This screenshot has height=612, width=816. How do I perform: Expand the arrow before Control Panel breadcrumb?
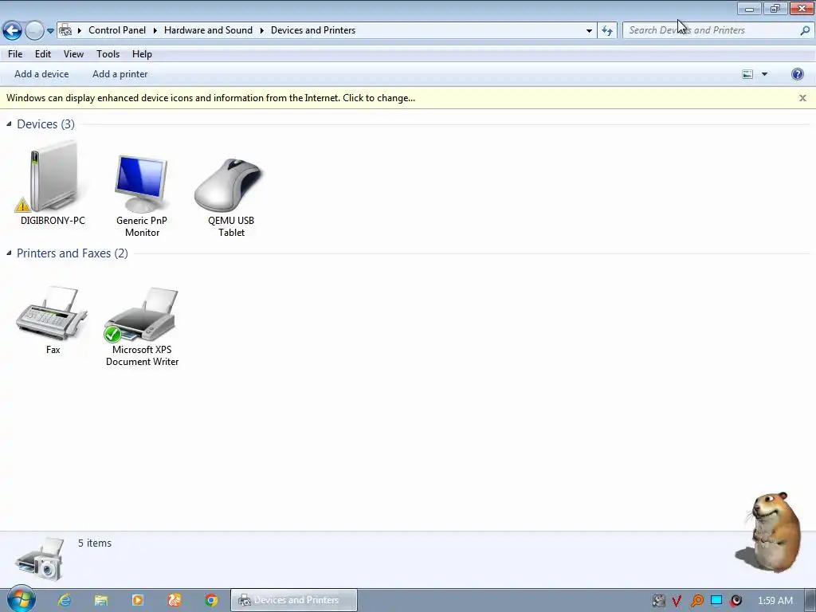pos(80,30)
